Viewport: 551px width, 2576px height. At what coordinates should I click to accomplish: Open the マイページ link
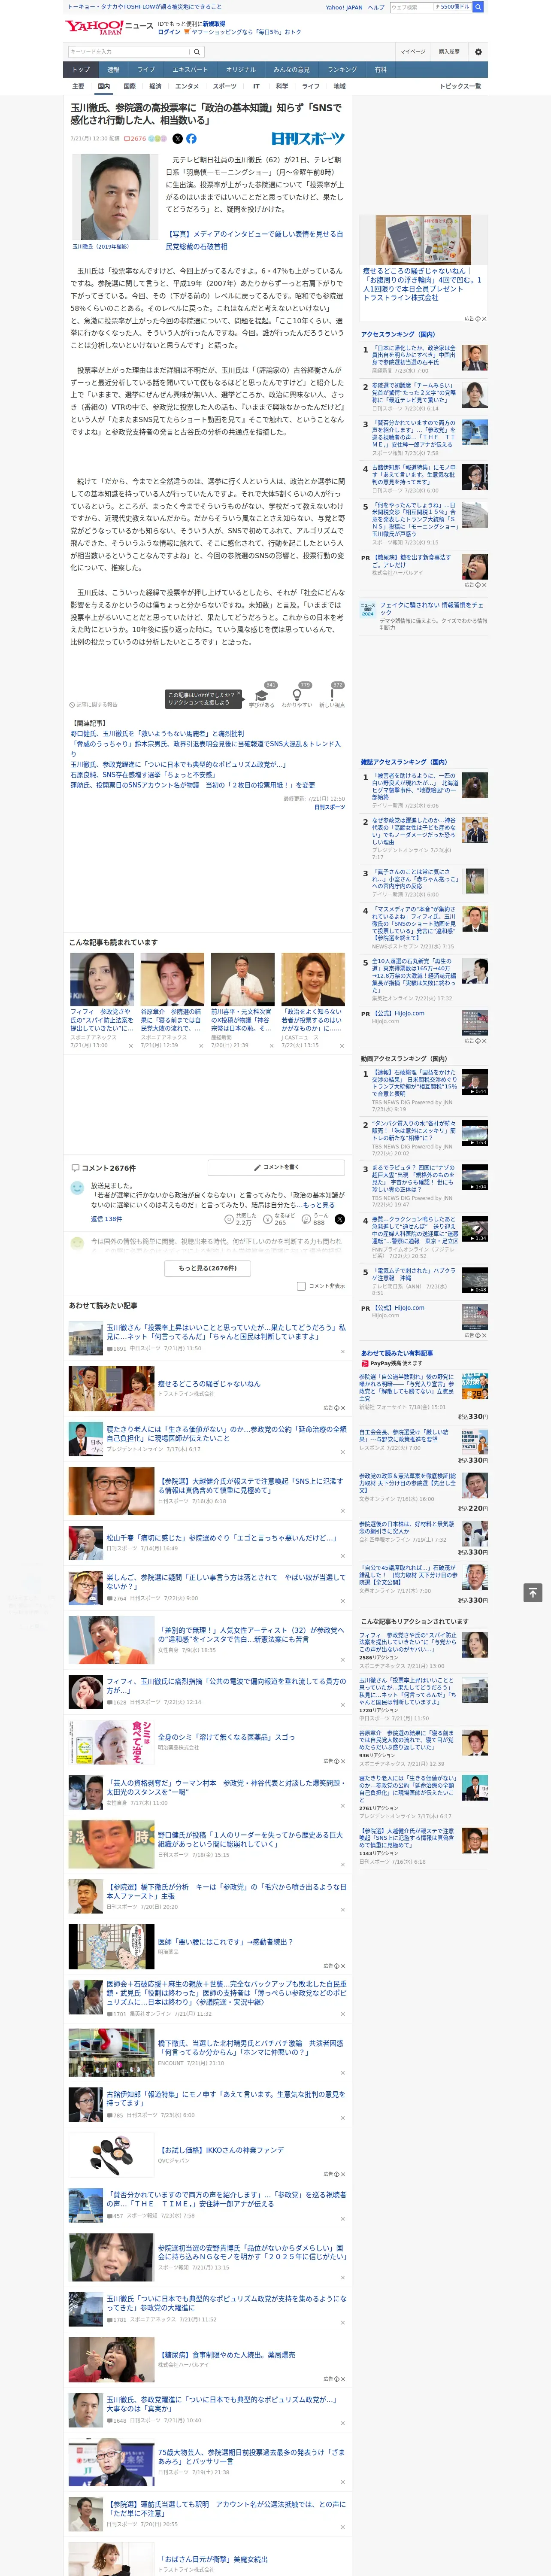click(x=412, y=51)
